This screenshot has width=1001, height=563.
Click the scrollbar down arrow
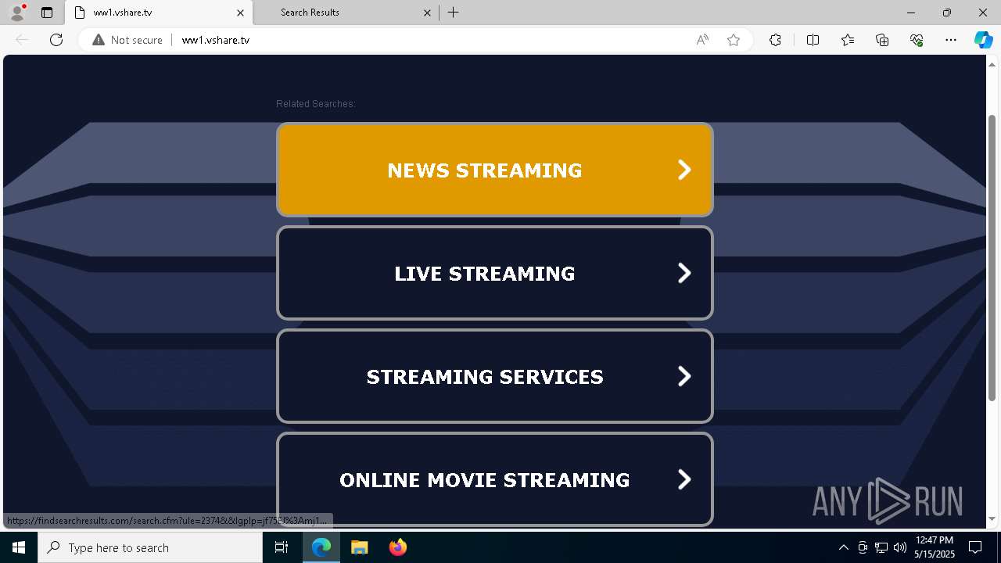(x=992, y=519)
